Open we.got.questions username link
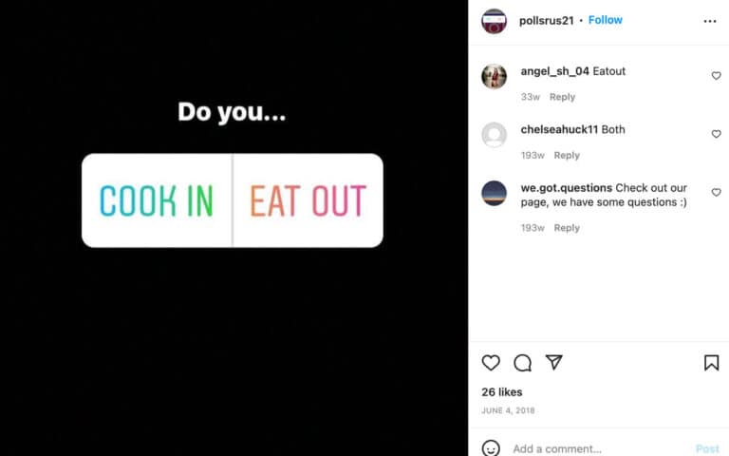Viewport: 729px width, 456px height. point(567,188)
